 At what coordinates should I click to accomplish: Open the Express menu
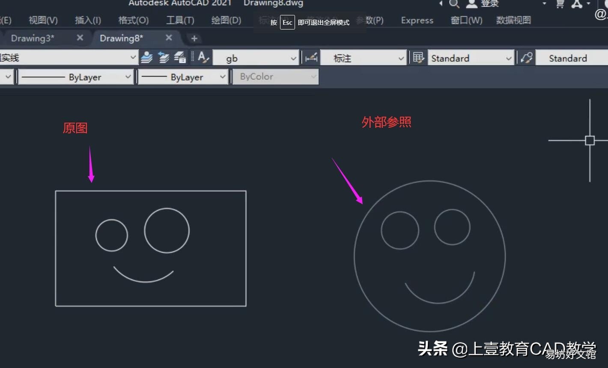point(417,20)
